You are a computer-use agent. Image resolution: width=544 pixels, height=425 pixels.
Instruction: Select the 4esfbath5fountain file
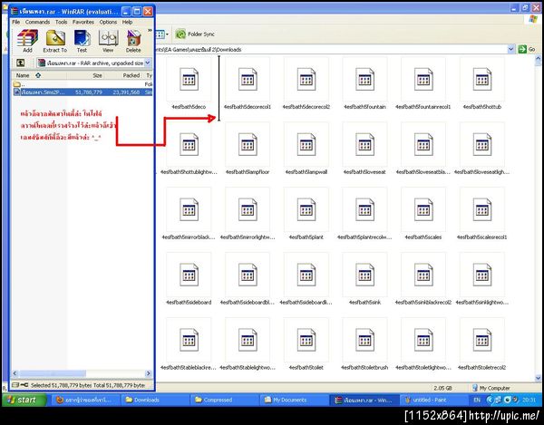[x=364, y=83]
